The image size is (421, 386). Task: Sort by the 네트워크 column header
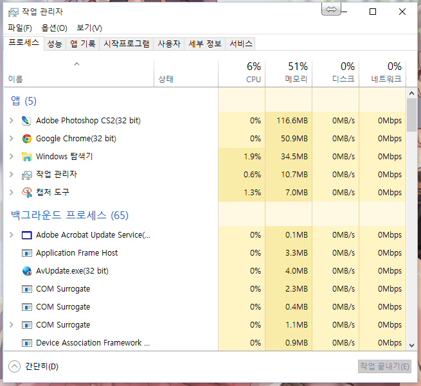(x=382, y=74)
